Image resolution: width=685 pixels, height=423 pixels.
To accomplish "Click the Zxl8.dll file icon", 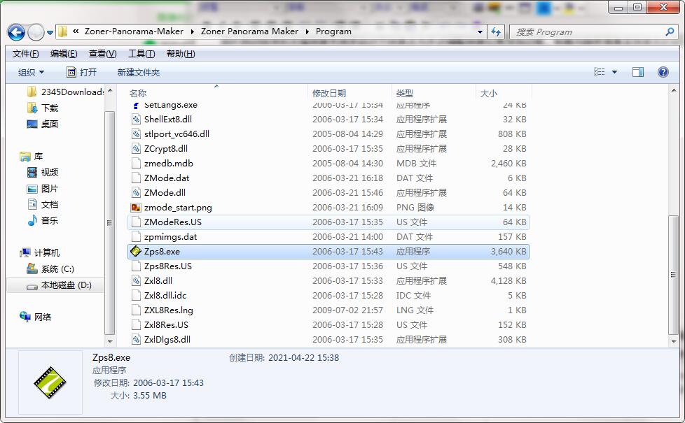I will (x=137, y=281).
